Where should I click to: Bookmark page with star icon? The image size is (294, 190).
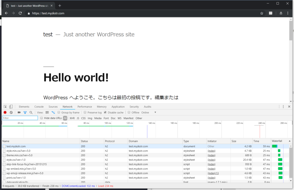pos(262,13)
